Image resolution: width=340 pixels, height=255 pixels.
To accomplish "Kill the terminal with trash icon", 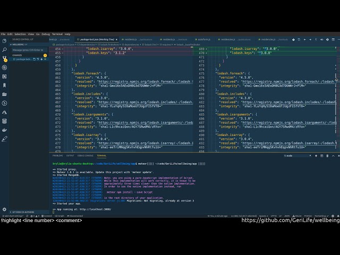I will [327, 156].
